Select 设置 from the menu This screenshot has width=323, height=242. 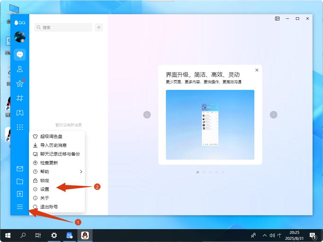coord(45,189)
